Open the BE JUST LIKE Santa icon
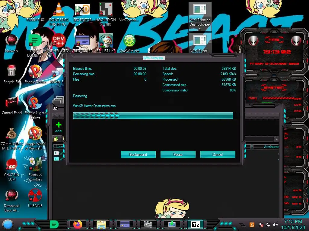The height and width of the screenshot is (231, 309). click(x=106, y=43)
